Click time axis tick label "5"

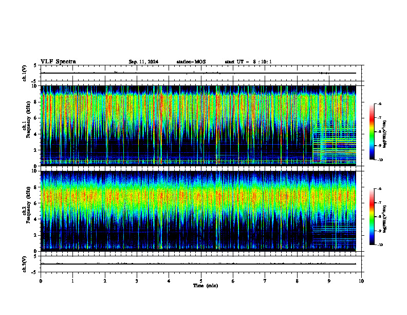tap(201, 281)
